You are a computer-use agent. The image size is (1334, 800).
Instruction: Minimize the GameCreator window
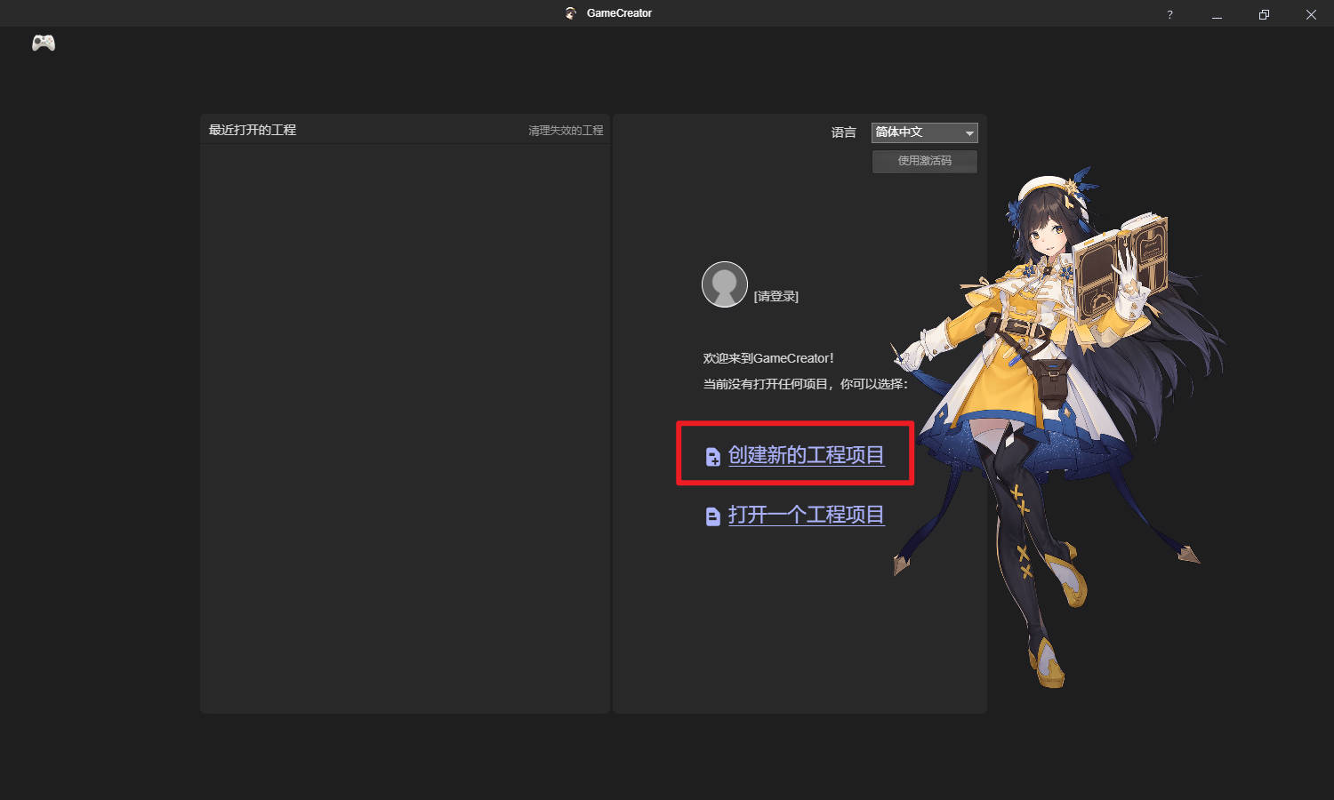(1217, 14)
